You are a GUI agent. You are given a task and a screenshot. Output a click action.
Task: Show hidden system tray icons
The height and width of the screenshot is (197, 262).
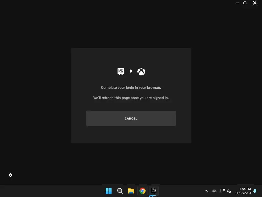(206, 191)
